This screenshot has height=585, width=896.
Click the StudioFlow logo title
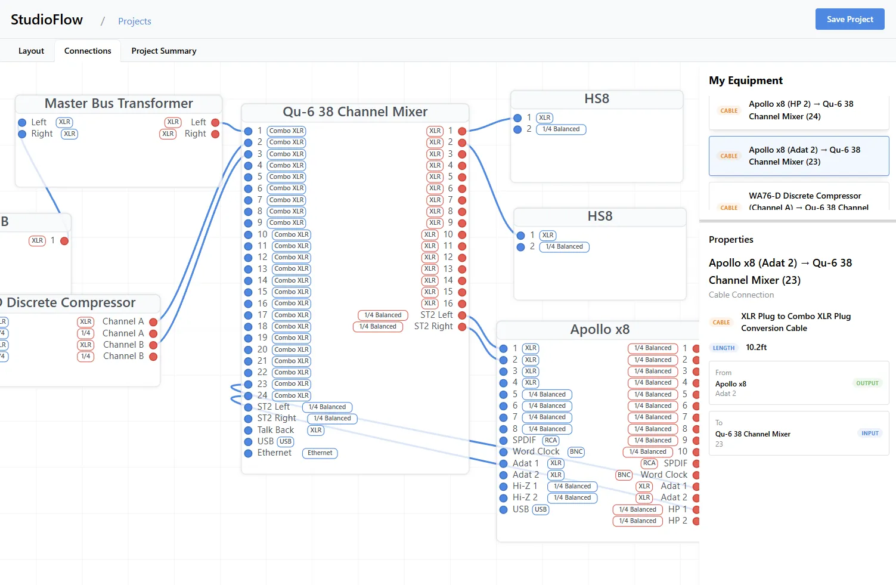46,20
